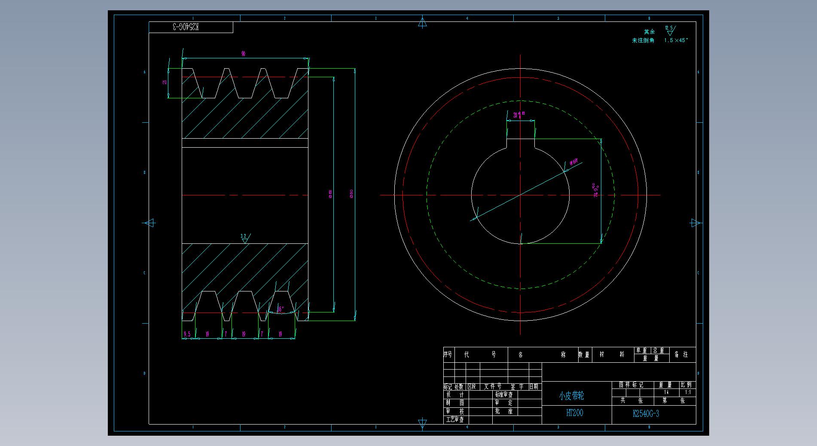This screenshot has width=817, height=446.
Task: Select the 审核 row label
Action: pos(455,411)
